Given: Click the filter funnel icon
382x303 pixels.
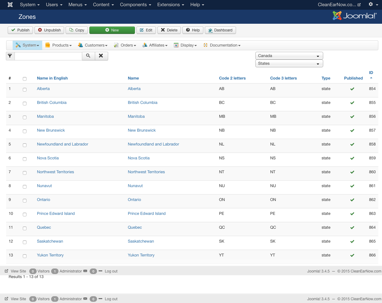Looking at the screenshot, I should pos(10,56).
